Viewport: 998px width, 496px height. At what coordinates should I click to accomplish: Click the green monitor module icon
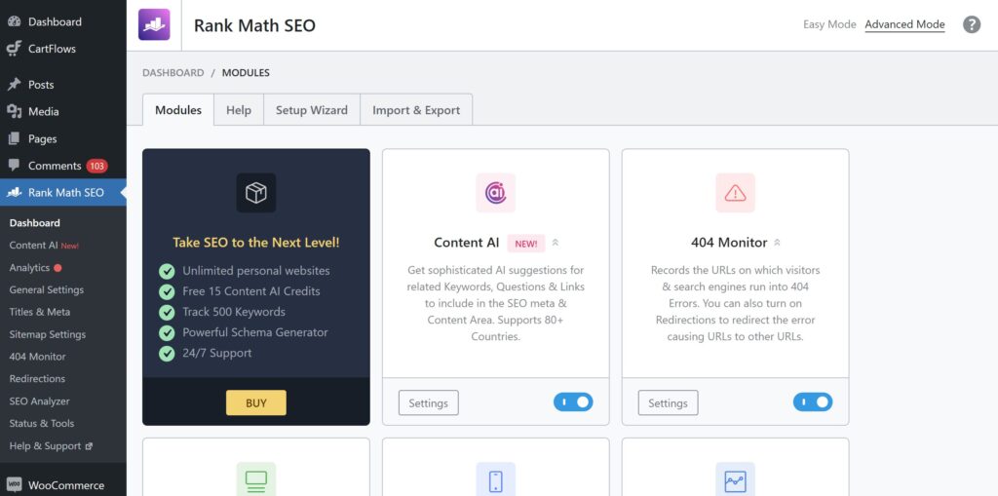256,480
